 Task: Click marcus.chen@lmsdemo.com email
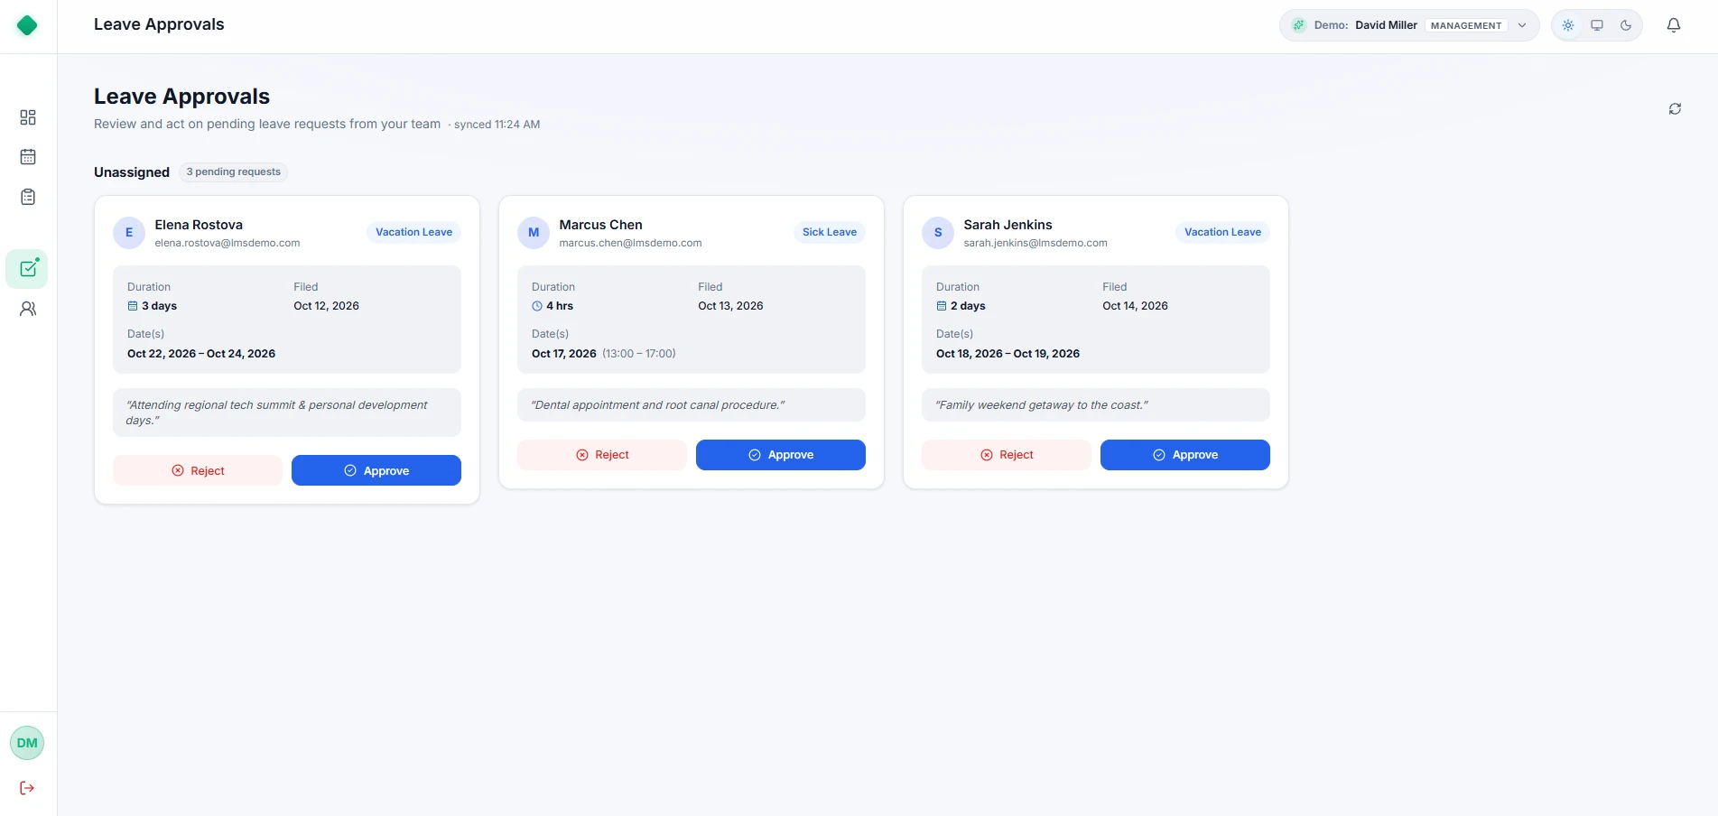click(630, 243)
